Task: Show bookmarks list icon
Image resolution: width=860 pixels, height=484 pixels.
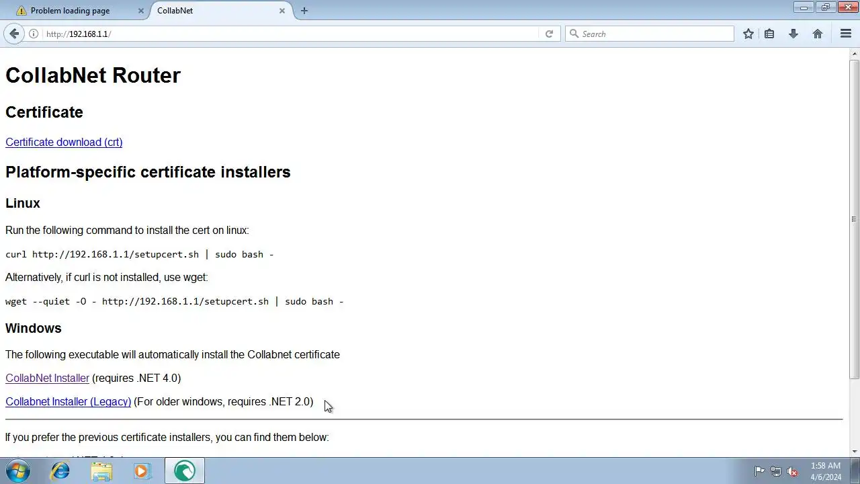Action: (769, 34)
